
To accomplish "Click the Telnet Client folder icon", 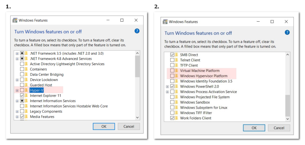I will coord(177,60).
